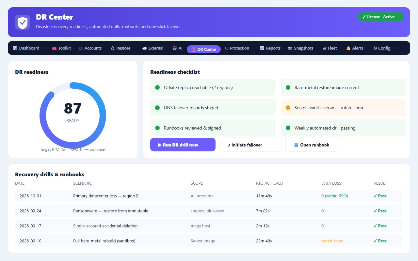Select the 2026-10-01 drill date

click(30, 196)
